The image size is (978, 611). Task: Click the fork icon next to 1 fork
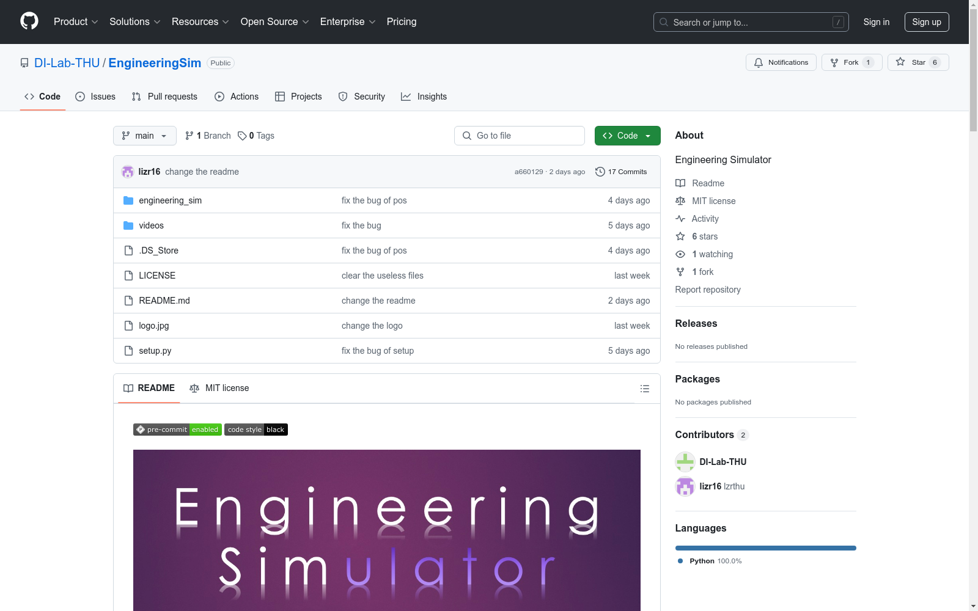coord(680,272)
